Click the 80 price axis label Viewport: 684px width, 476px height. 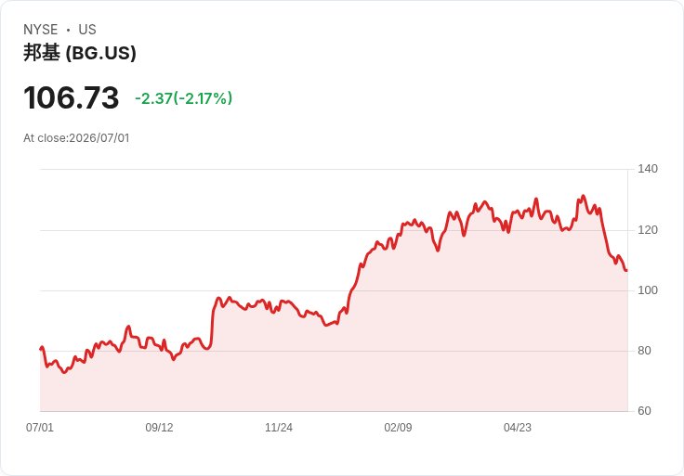644,351
